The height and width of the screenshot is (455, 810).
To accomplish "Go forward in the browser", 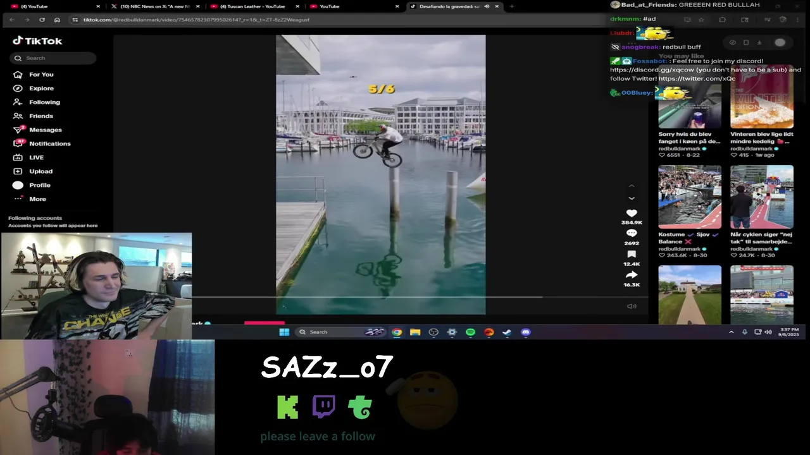I will pyautogui.click(x=27, y=20).
